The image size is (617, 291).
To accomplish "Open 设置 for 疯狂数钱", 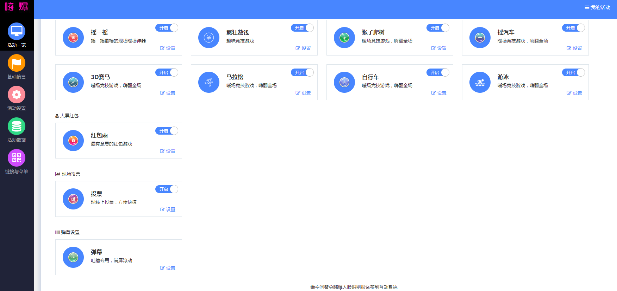I will point(303,48).
